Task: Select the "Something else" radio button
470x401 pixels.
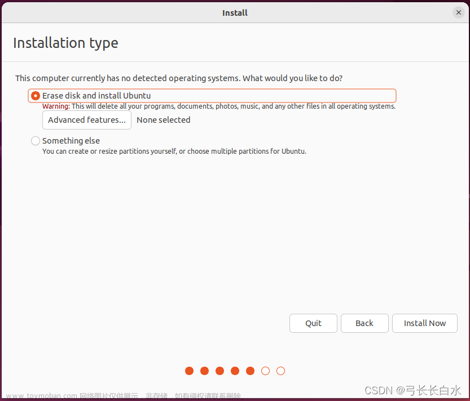Action: [35, 141]
